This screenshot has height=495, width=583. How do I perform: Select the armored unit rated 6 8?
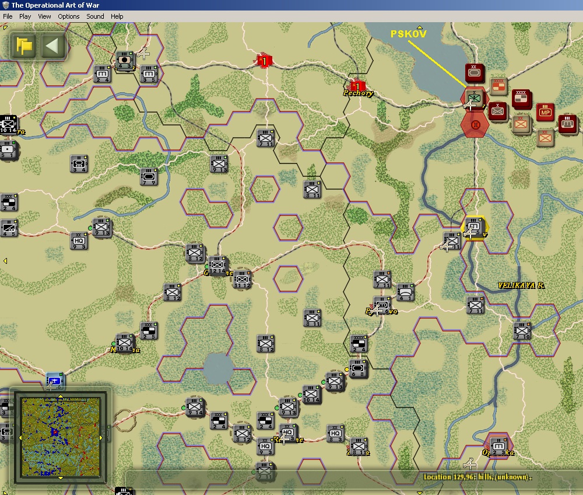359,369
